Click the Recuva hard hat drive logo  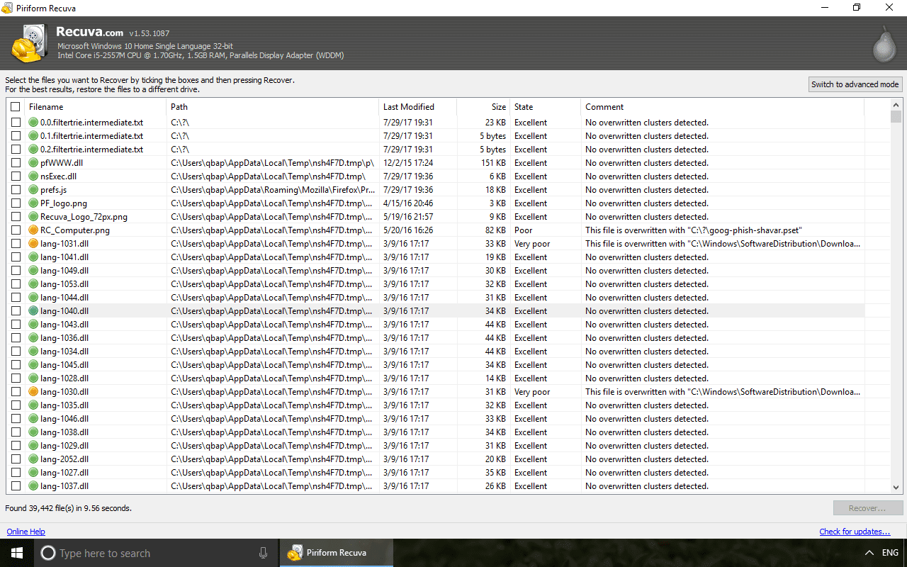pyautogui.click(x=30, y=44)
